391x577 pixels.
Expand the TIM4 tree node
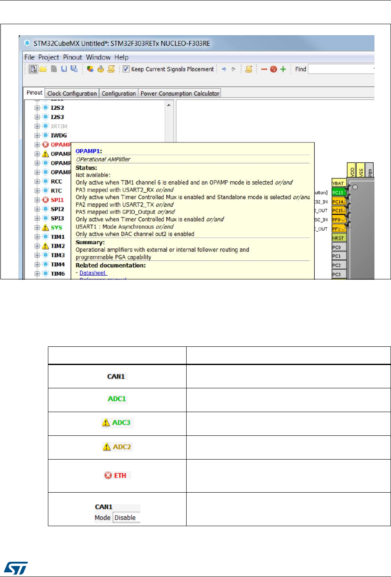click(x=37, y=265)
